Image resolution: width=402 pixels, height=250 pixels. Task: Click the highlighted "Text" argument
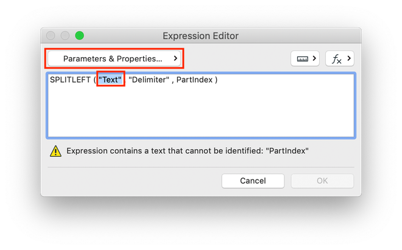point(110,80)
